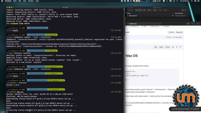Click the 'git checkout esp32s2' command line
The width and height of the screenshot is (201, 113).
20,53
